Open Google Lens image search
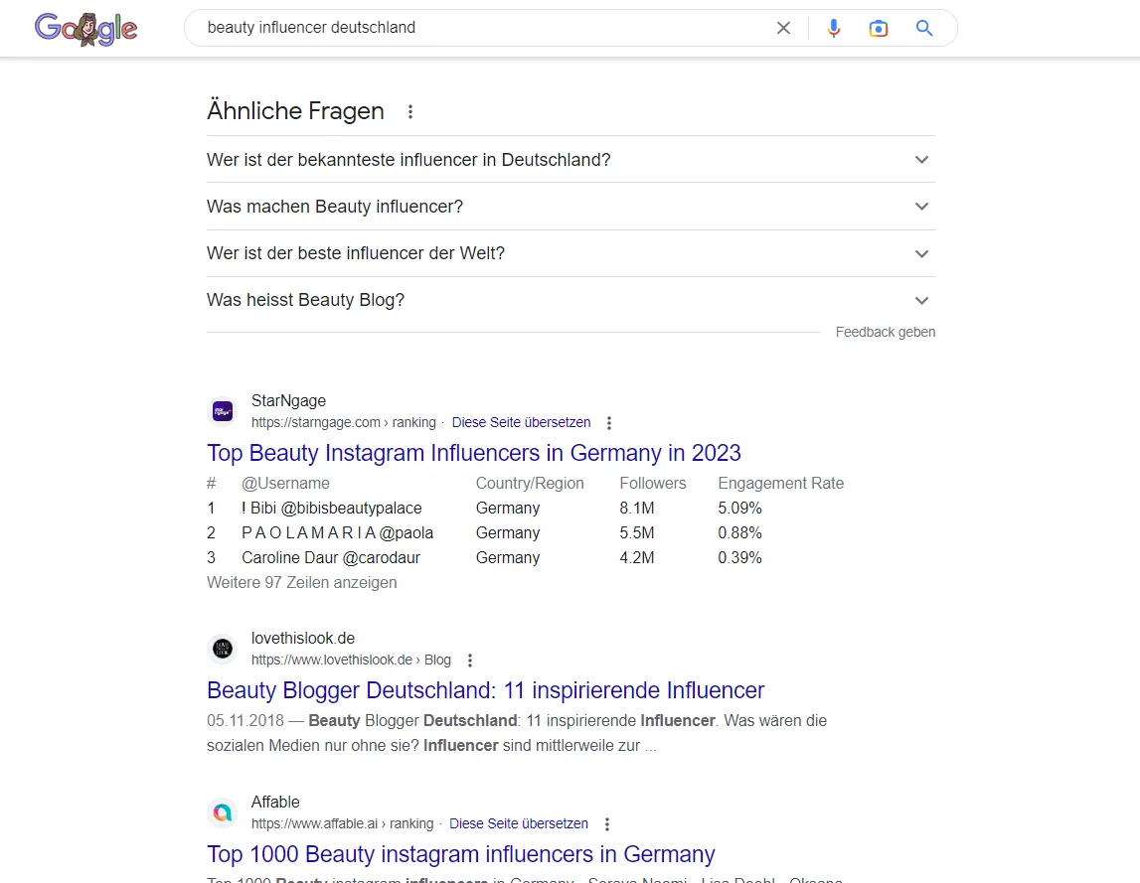Screen dimensions: 1140x883 click(x=878, y=28)
